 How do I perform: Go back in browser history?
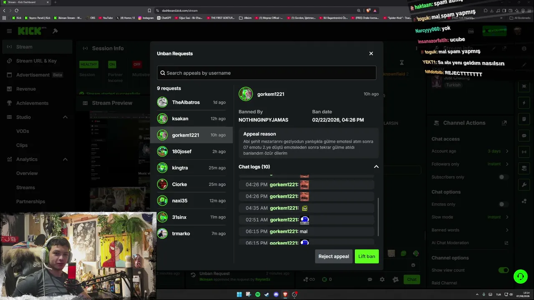(x=5, y=10)
